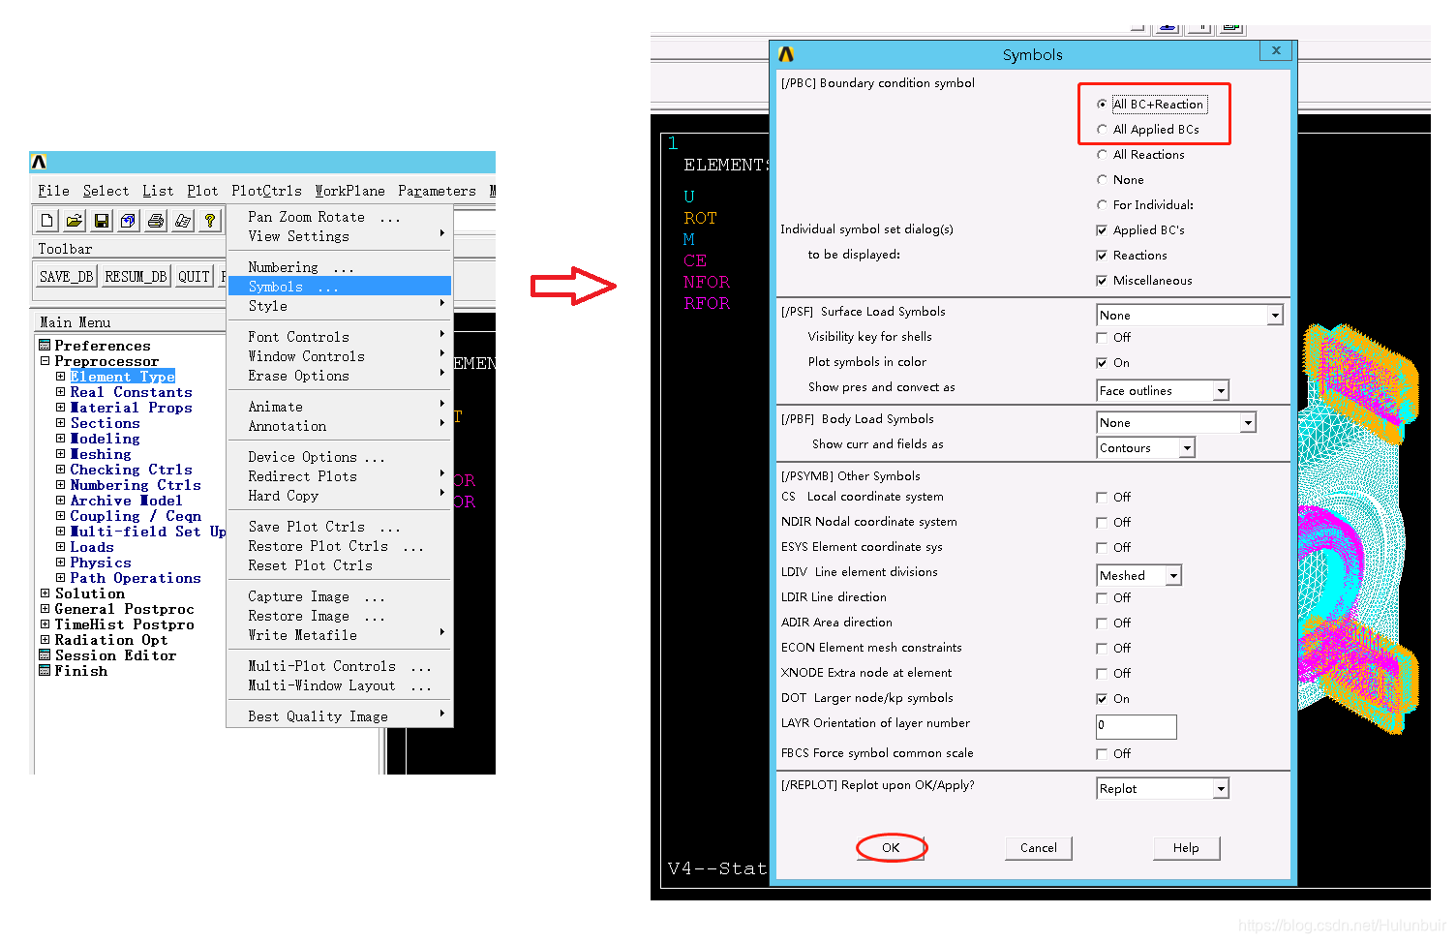Choose Symbols from the PlotCtrls menu
This screenshot has width=1456, height=943.
(x=276, y=287)
